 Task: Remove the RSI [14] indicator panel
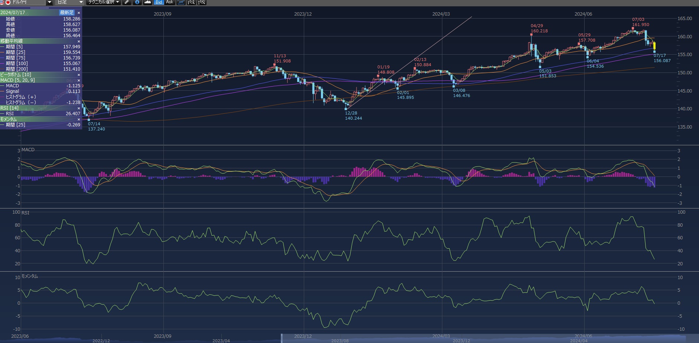[x=78, y=108]
